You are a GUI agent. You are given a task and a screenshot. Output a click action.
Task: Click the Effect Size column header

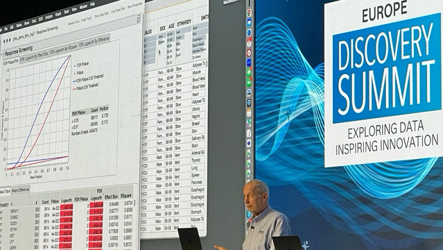(x=112, y=197)
